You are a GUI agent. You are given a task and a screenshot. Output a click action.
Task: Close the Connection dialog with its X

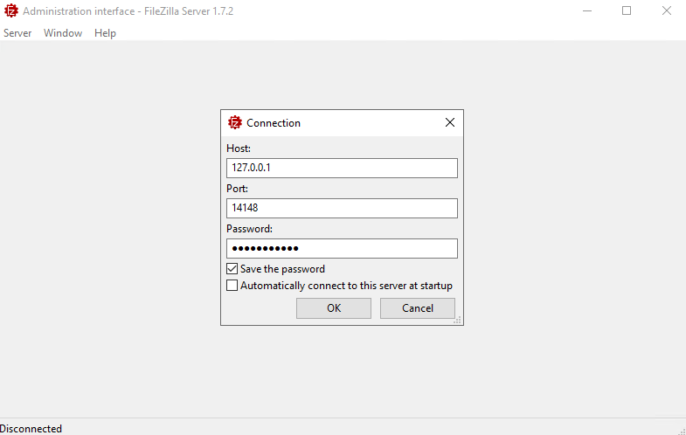pos(450,122)
